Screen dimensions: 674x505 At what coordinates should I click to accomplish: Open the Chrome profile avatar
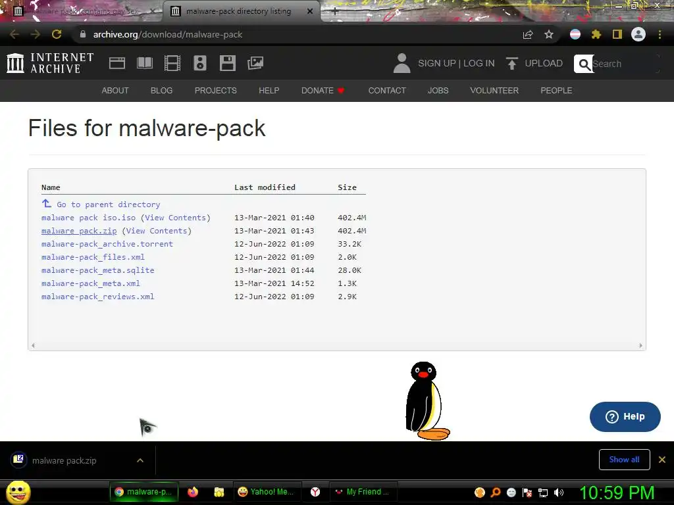tap(638, 34)
